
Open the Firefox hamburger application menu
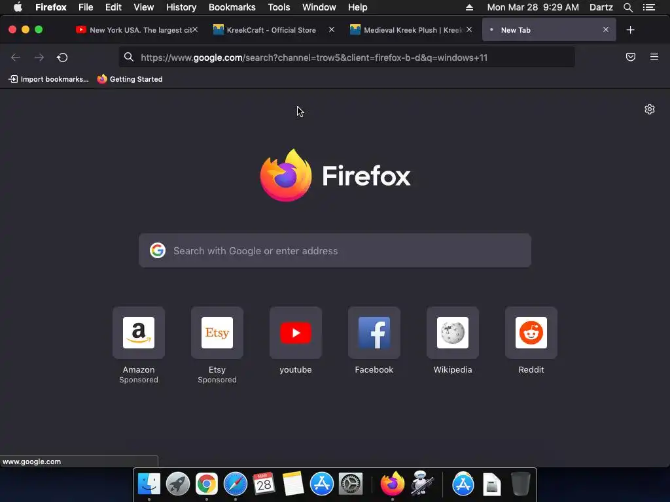(x=654, y=57)
